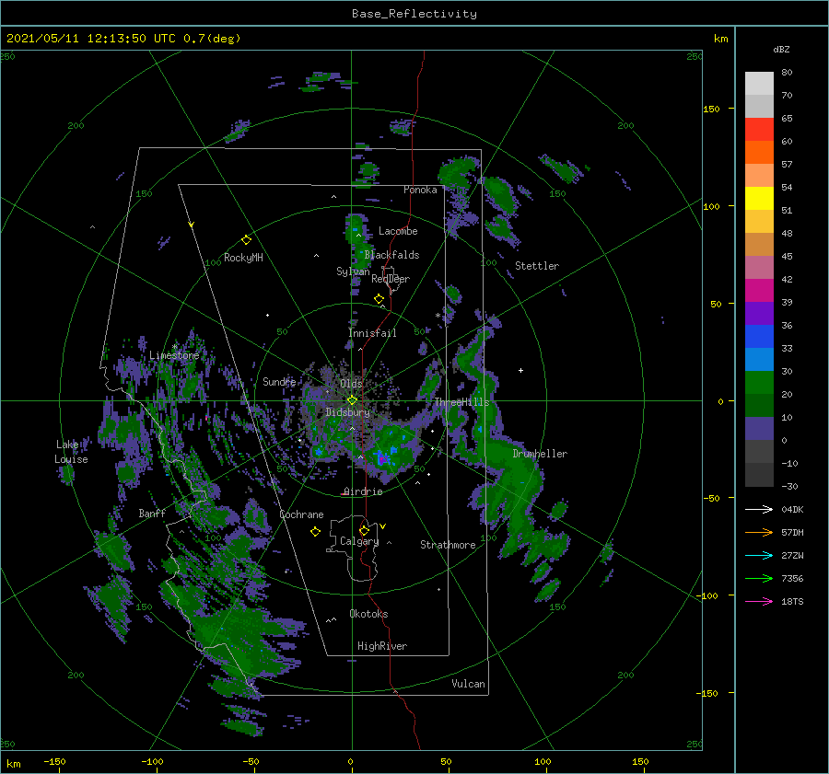Image resolution: width=829 pixels, height=774 pixels.
Task: Click the yellow radar site marker at center
Action: pos(352,400)
